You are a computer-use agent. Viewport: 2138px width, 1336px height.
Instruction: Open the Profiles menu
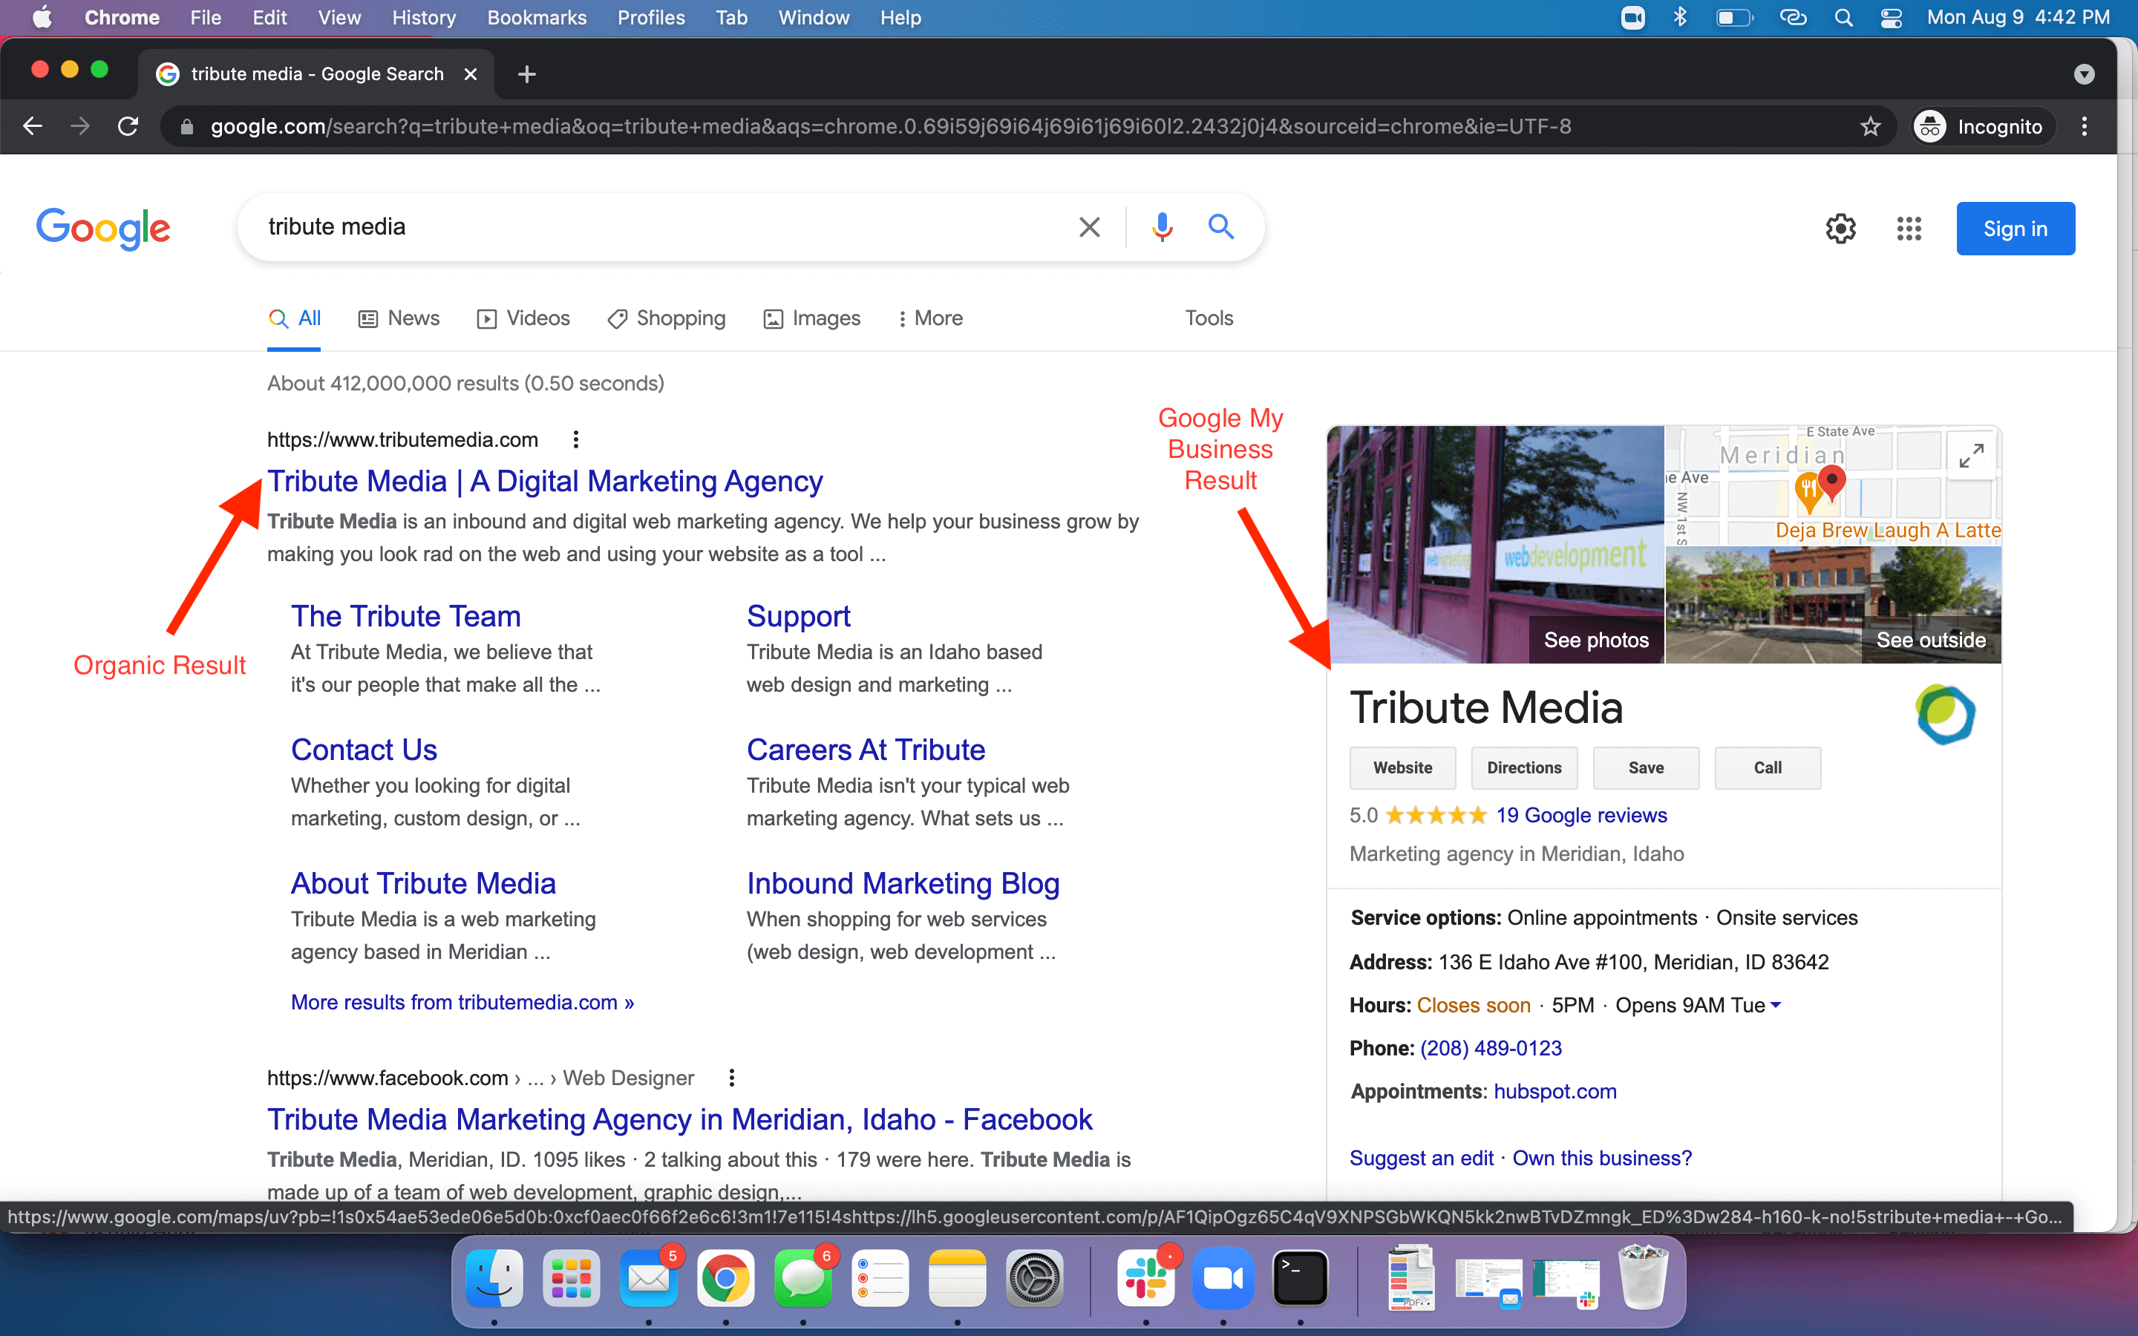point(651,18)
